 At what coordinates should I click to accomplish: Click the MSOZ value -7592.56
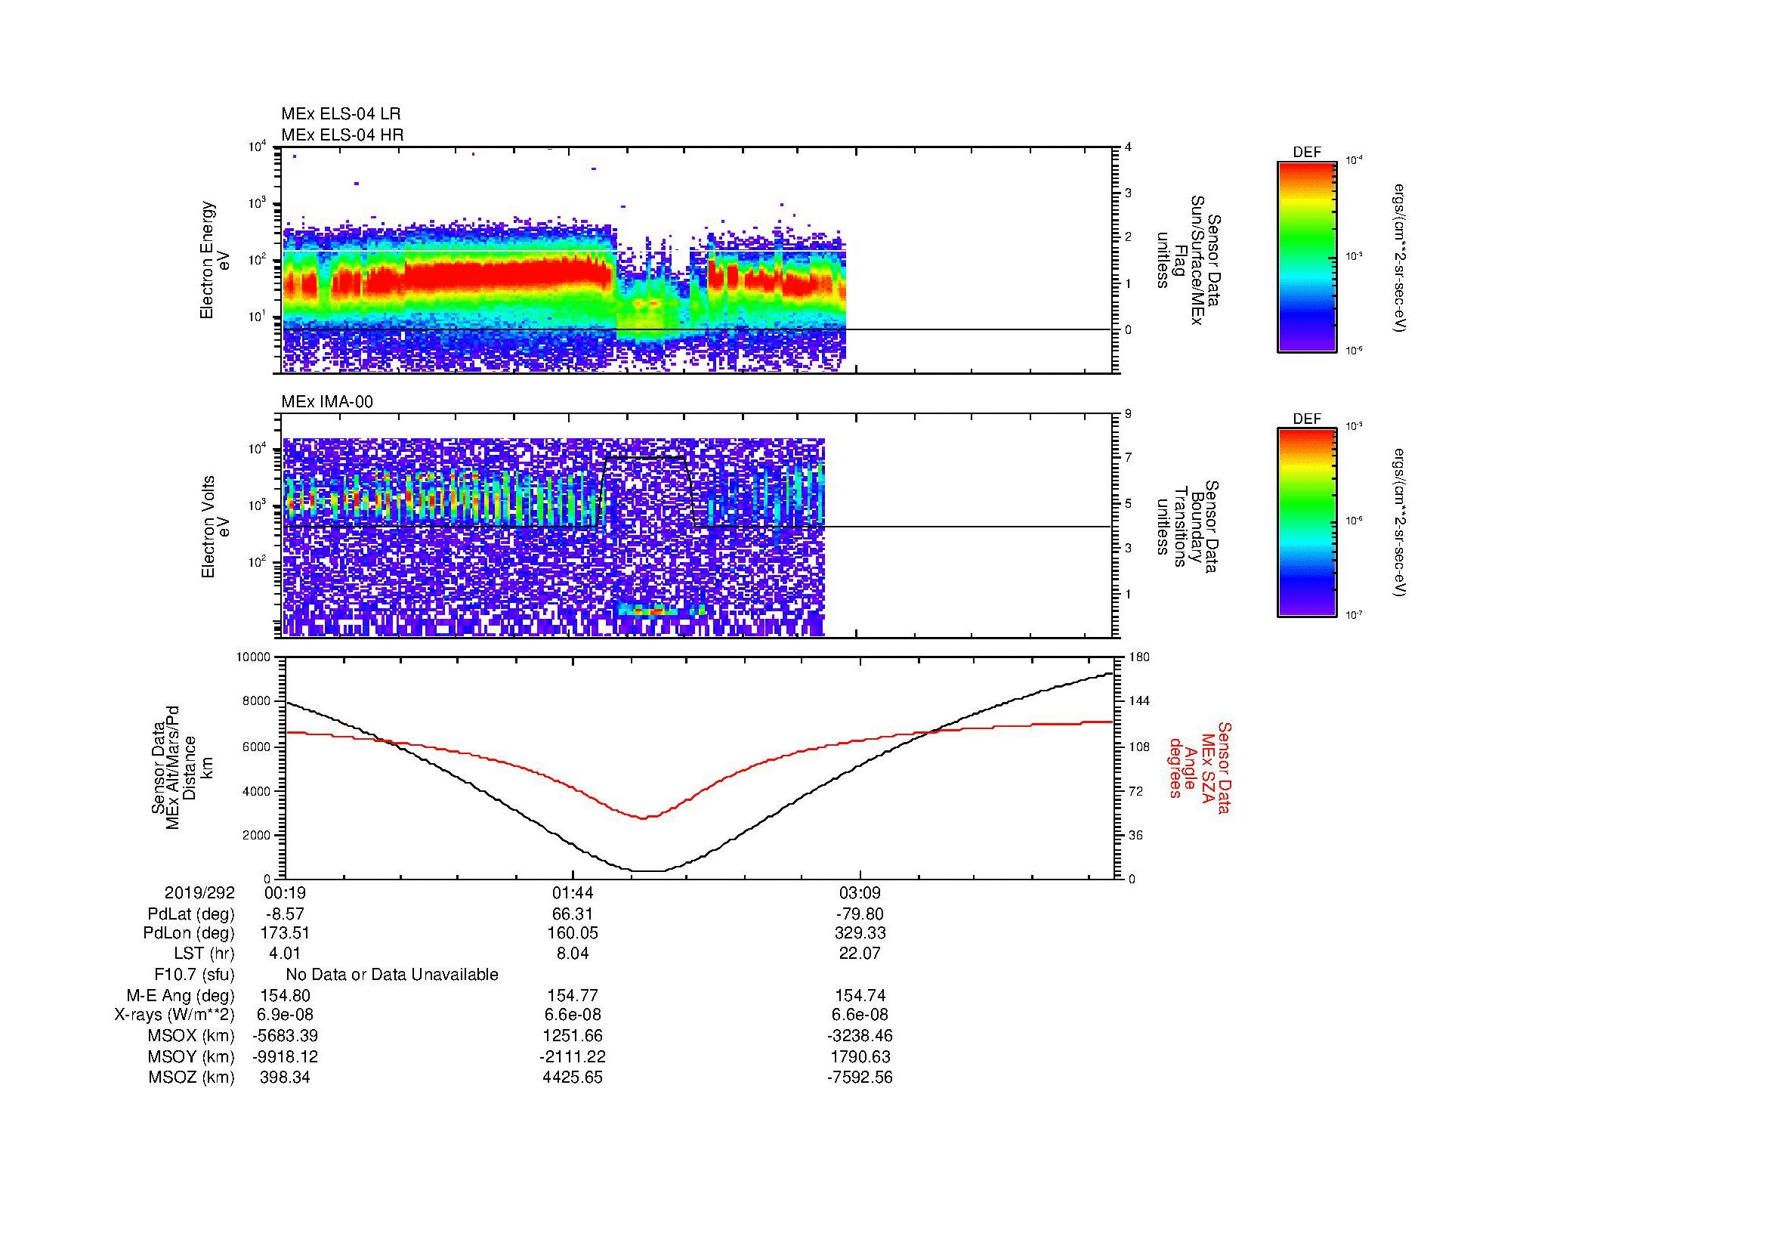pos(860,1077)
